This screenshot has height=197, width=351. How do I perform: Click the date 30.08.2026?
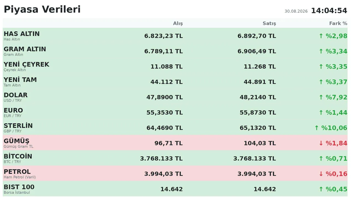[296, 11]
